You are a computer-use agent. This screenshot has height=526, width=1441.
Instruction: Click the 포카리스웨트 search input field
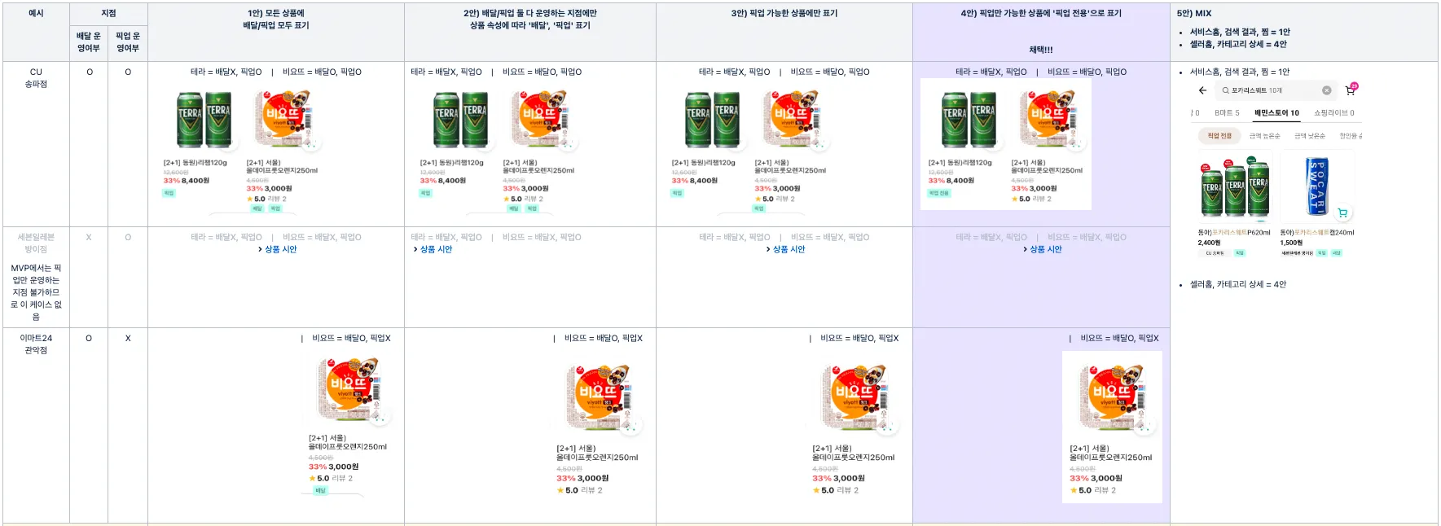click(x=1271, y=90)
